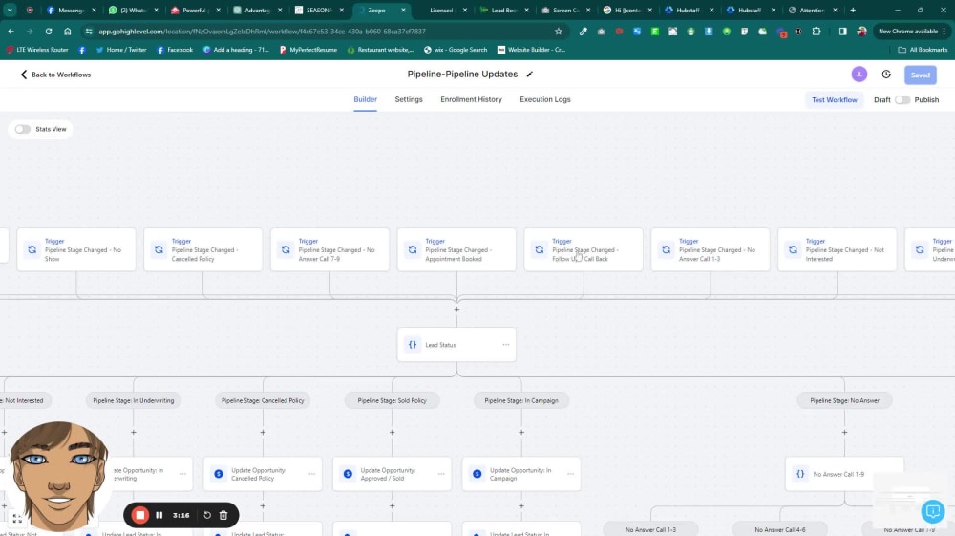
Task: Select Pipeline Stage: Sold Policy branch
Action: point(392,400)
